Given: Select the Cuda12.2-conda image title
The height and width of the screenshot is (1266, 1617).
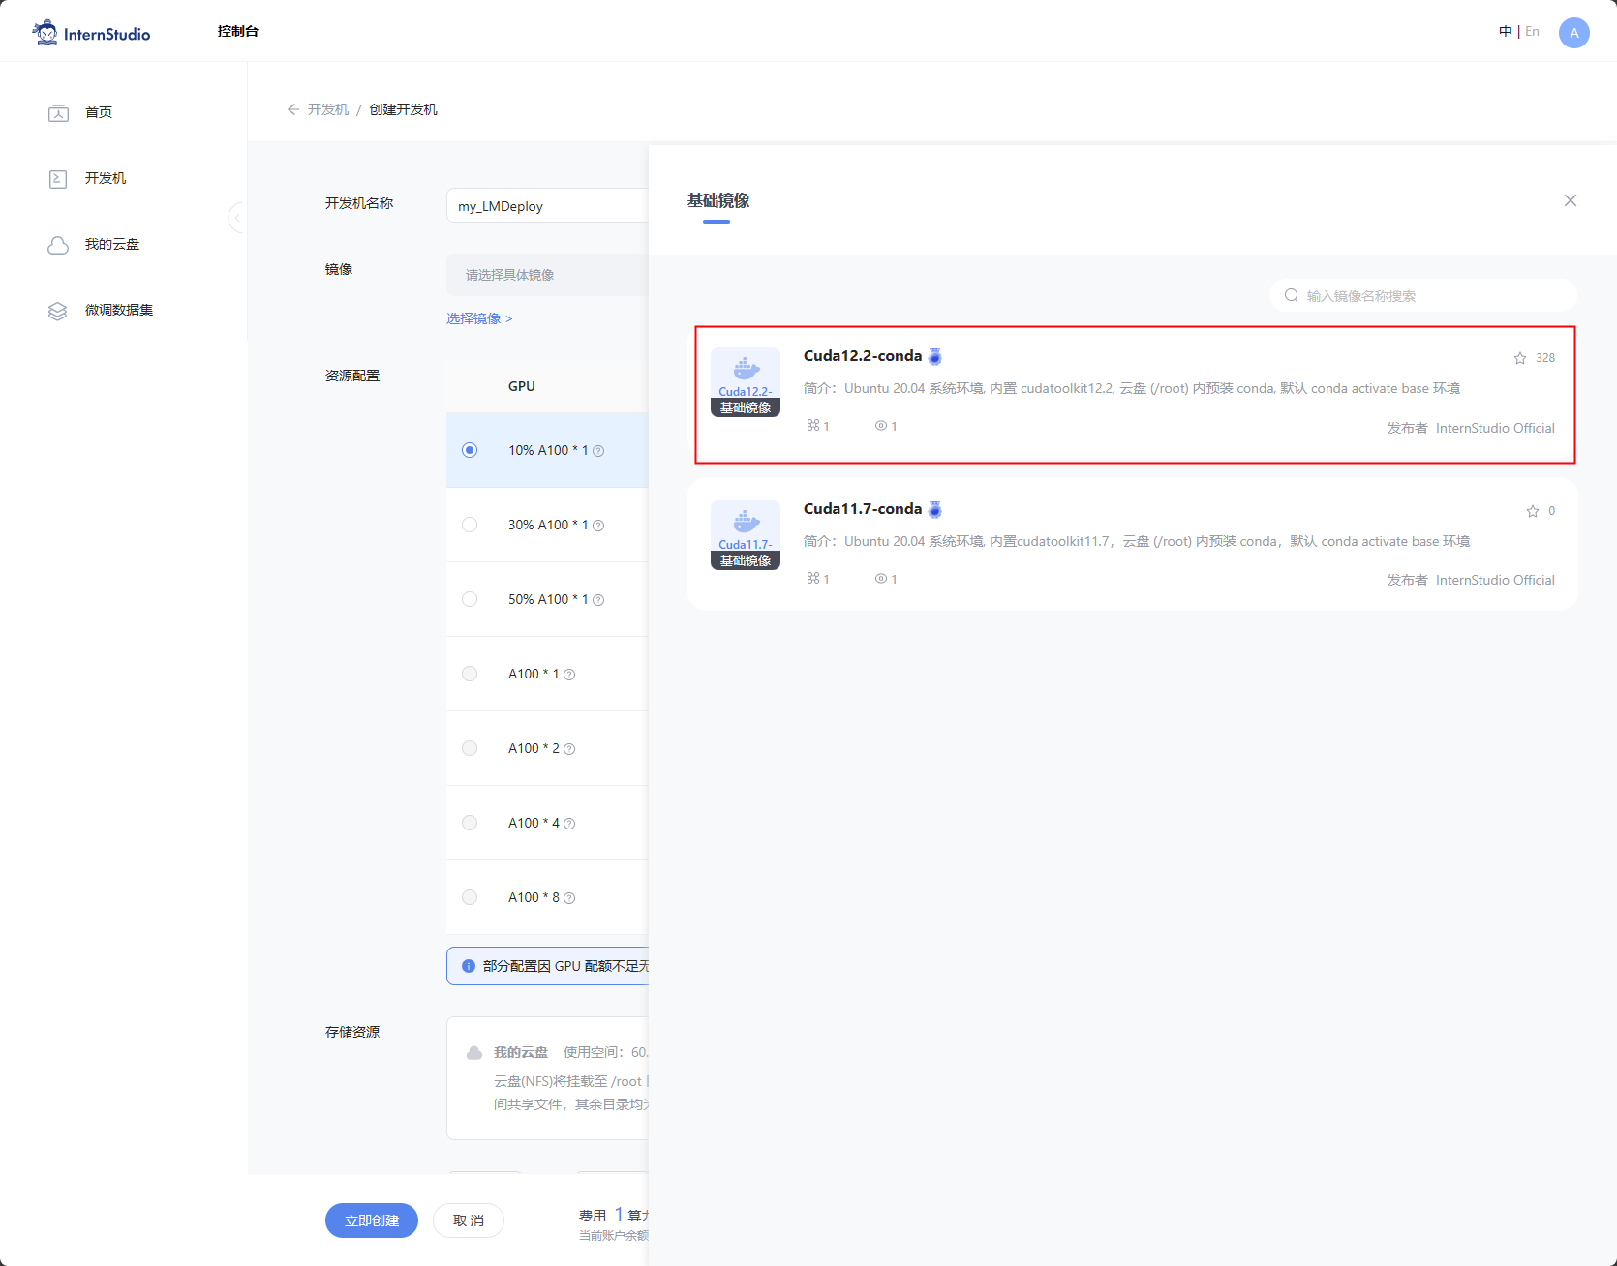Looking at the screenshot, I should click(863, 356).
